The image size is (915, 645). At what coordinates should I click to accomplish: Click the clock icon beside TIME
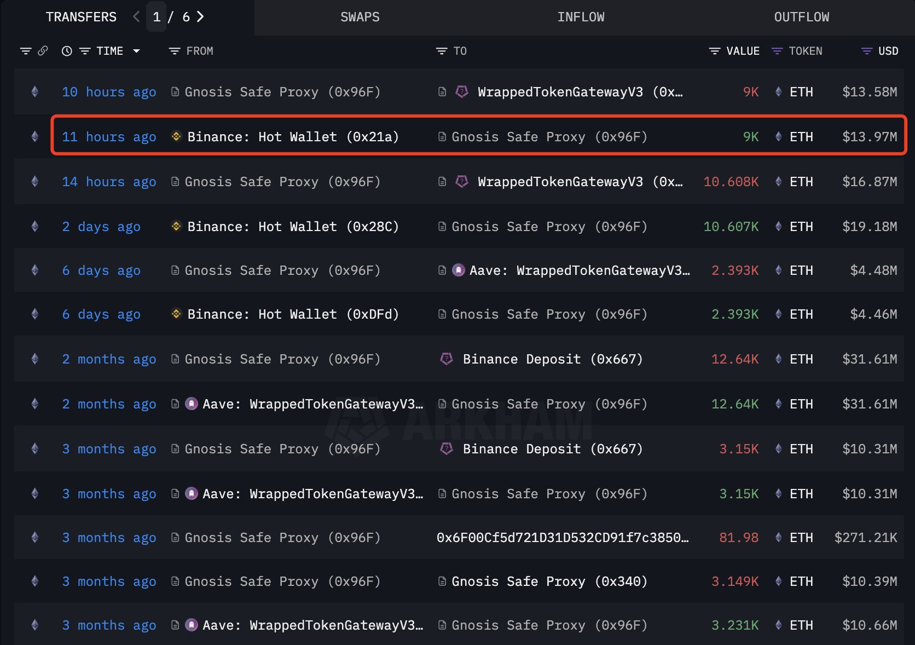(67, 51)
